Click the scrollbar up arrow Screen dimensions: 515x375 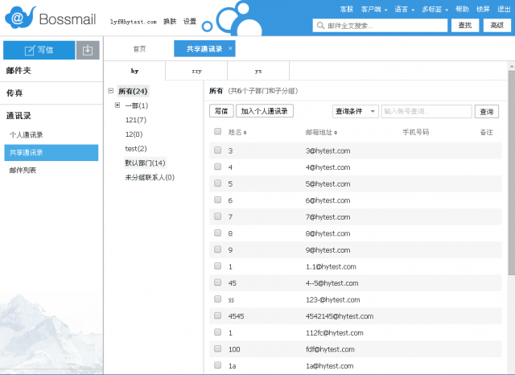click(512, 66)
